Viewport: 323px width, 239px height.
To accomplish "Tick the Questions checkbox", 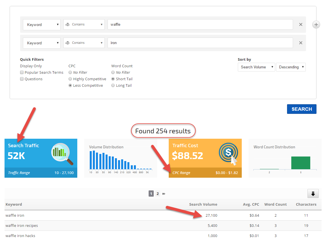I will (x=22, y=79).
